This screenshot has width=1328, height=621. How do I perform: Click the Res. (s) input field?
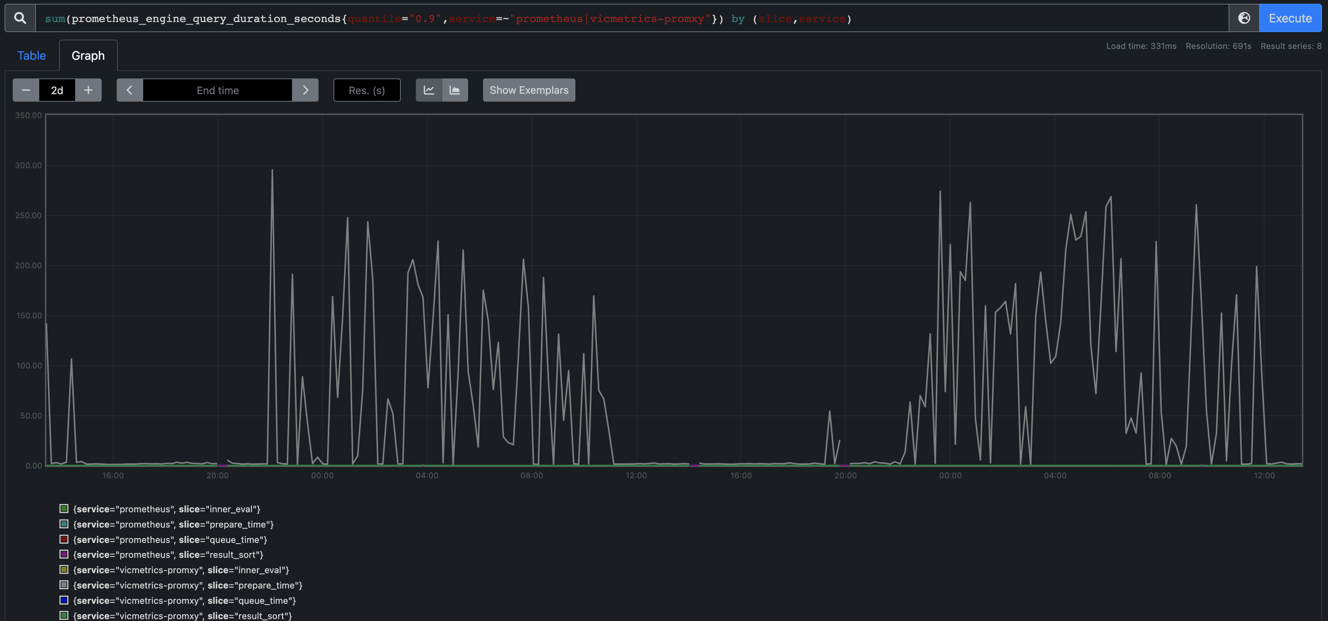tap(366, 90)
